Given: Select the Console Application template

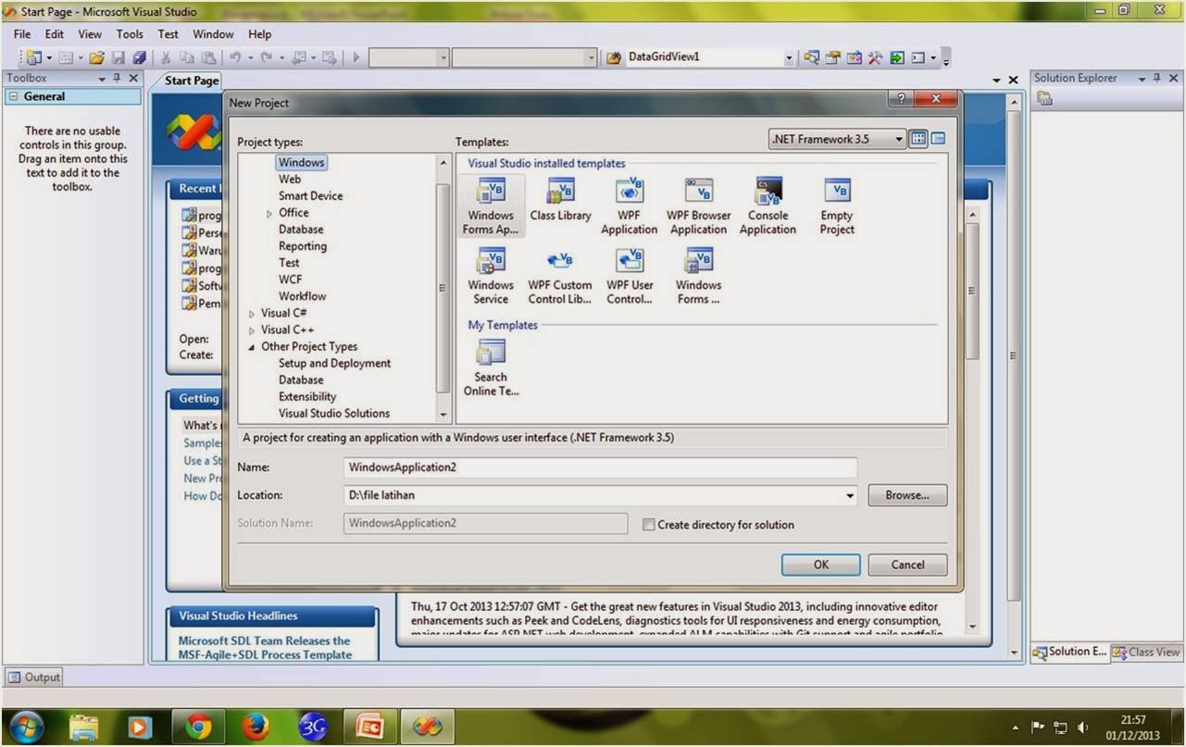Looking at the screenshot, I should click(x=768, y=206).
